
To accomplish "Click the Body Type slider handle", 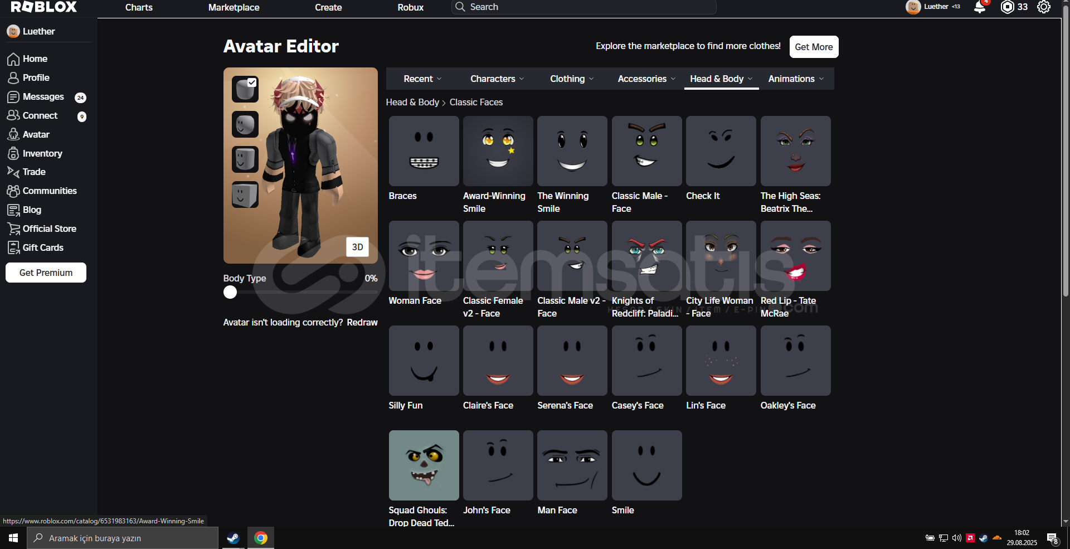I will 230,292.
